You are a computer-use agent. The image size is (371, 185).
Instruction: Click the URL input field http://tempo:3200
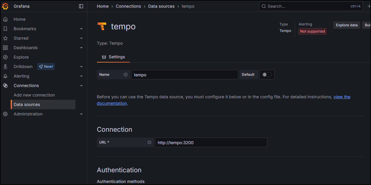pyautogui.click(x=211, y=142)
